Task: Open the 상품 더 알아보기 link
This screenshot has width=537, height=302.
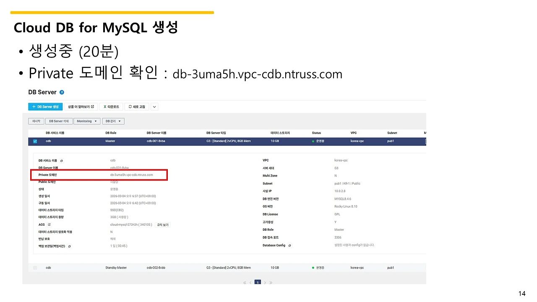Action: (81, 107)
